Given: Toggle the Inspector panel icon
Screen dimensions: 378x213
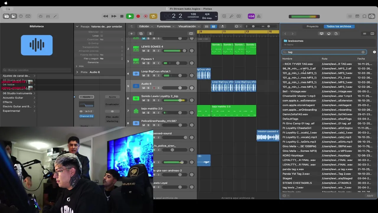Looking at the screenshot, I should (x=13, y=16).
